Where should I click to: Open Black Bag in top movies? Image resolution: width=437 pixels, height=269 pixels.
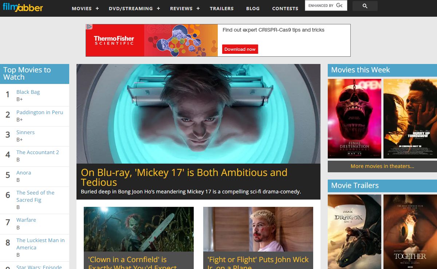[28, 92]
